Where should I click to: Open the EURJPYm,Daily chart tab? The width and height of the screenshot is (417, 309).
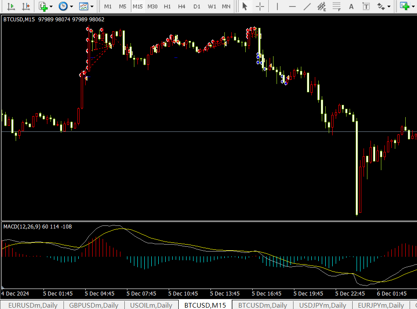coord(381,305)
